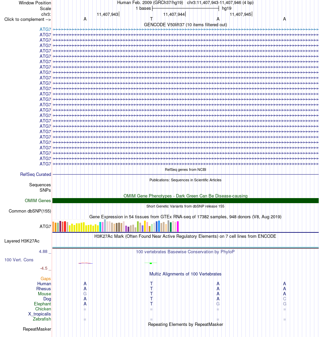Image resolution: width=319 pixels, height=337 pixels.
Task: Open 'Multiz Alignments of 100 Vertebrates' title
Action: pyautogui.click(x=185, y=274)
